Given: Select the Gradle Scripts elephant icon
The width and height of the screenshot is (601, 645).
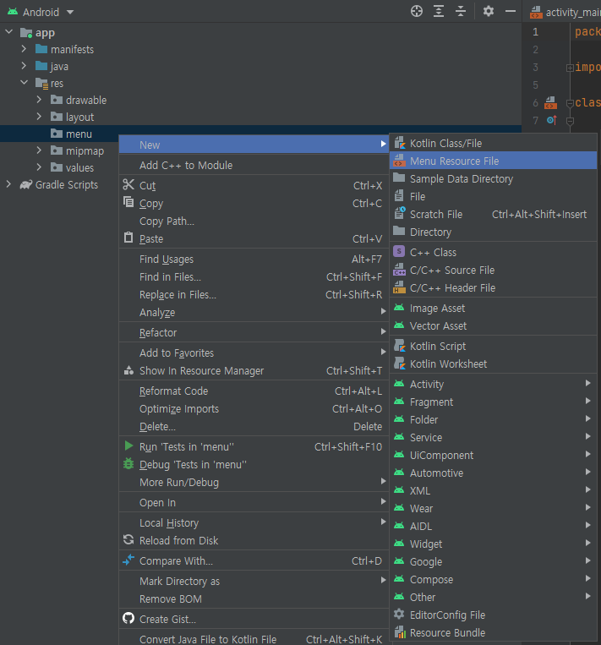Looking at the screenshot, I should pos(26,184).
